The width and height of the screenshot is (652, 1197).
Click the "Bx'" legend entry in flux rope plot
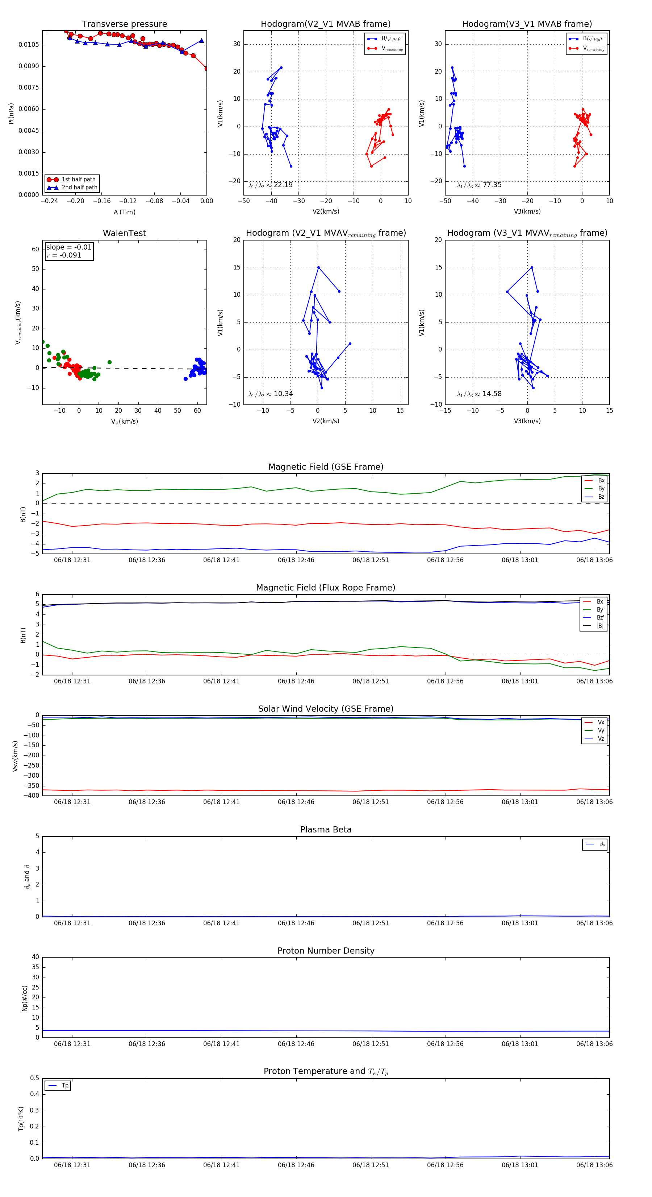coord(594,602)
